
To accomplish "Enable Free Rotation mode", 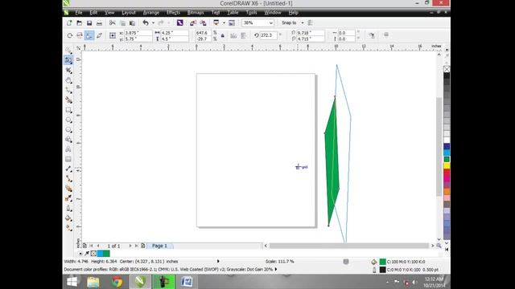I will [70, 35].
